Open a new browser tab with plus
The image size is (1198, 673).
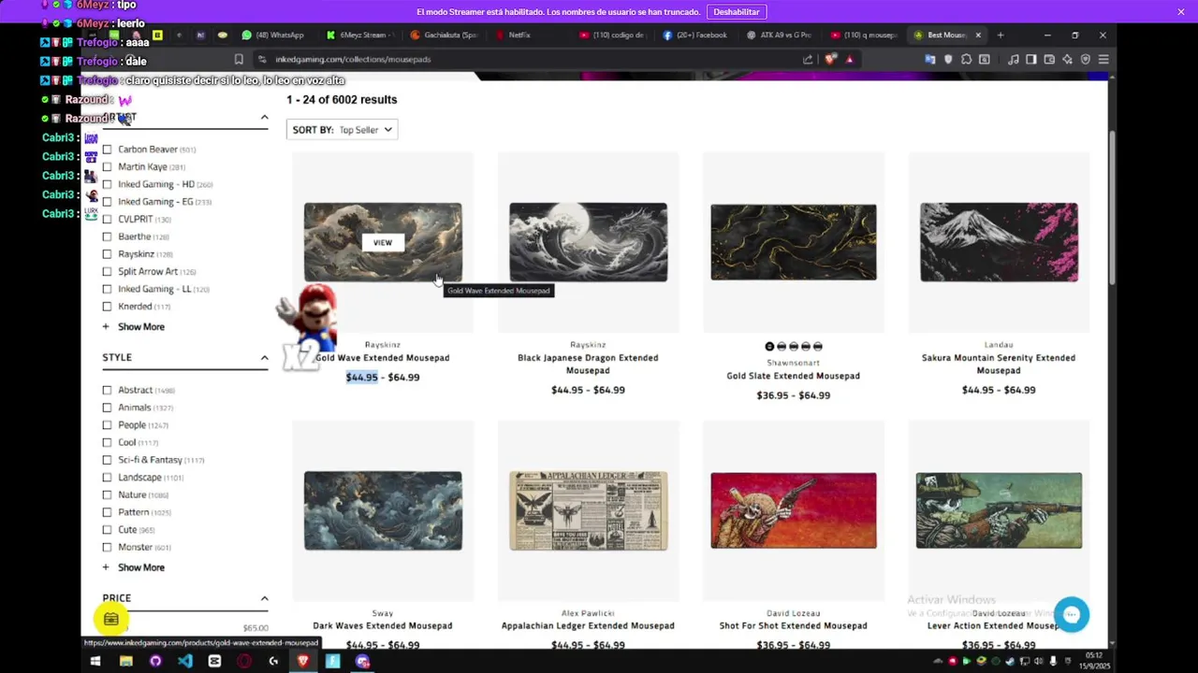pos(1001,35)
